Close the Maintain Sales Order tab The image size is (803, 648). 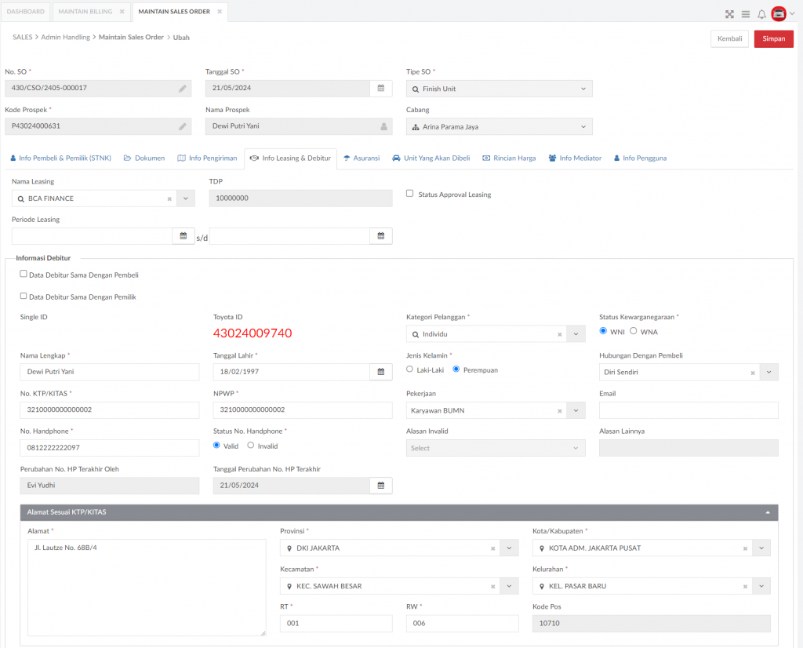[x=220, y=11]
